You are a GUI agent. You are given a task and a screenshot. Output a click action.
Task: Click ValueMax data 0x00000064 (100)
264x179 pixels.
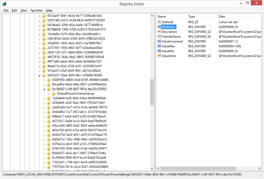click(x=230, y=46)
